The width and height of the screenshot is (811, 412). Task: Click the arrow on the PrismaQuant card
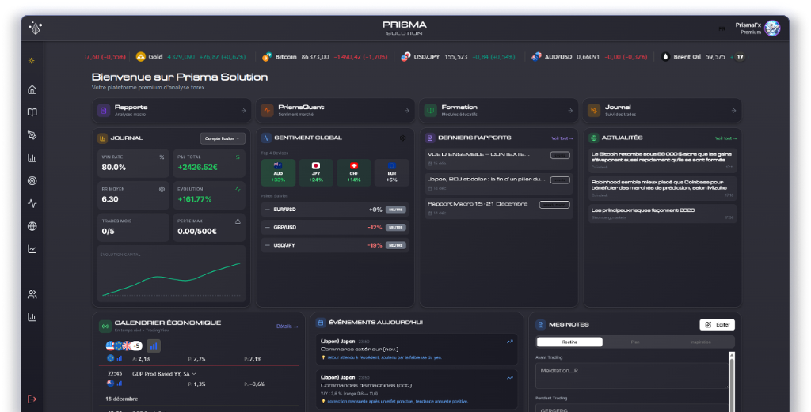(406, 111)
